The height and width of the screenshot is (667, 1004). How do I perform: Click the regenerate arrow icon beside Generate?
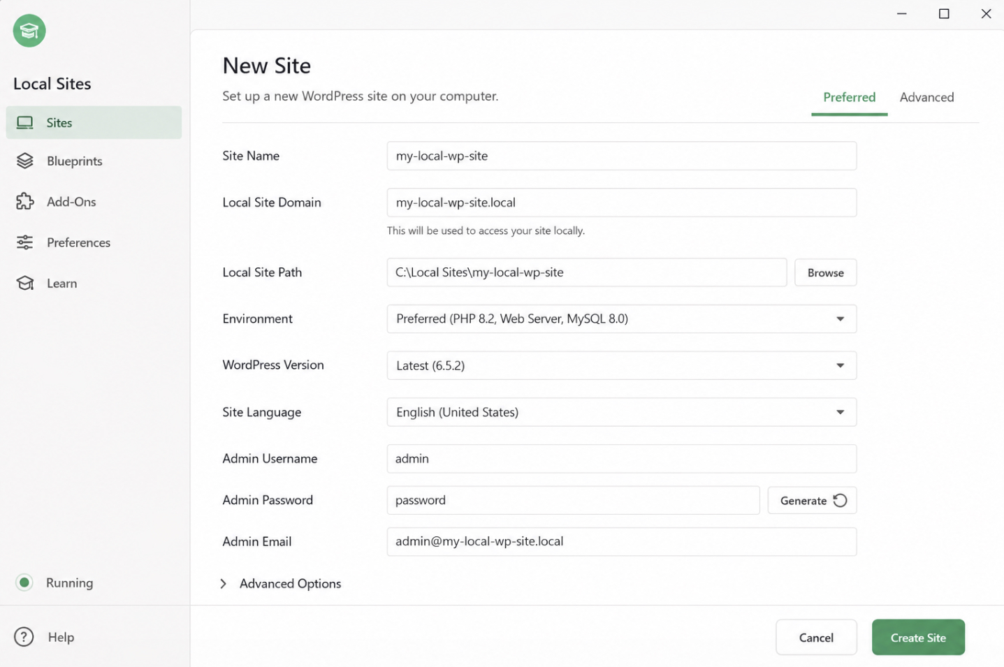click(x=841, y=500)
